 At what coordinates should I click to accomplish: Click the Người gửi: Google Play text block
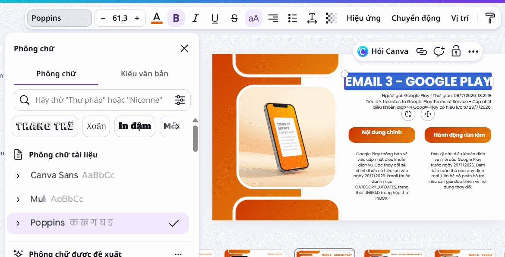point(428,101)
